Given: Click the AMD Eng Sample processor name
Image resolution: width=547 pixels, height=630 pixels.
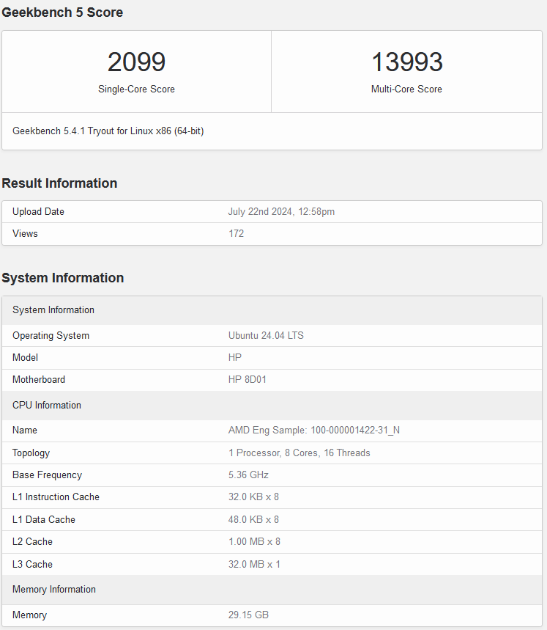Looking at the screenshot, I should click(x=313, y=431).
